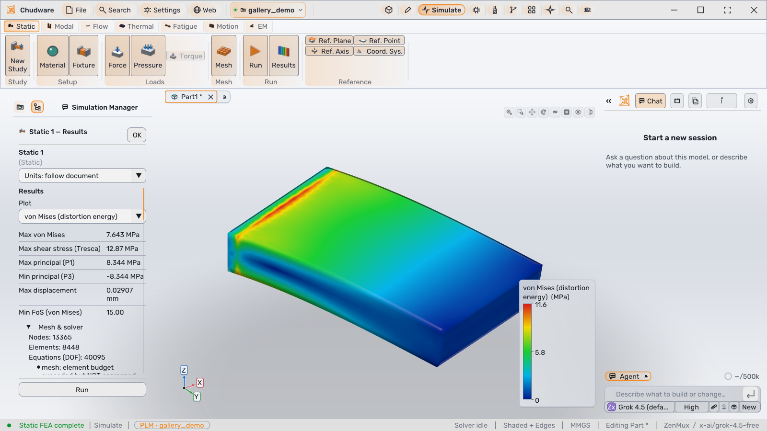
Task: Start a New chat session
Action: tap(750, 407)
